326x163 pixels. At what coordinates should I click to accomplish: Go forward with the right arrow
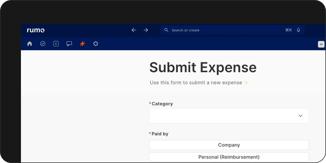pyautogui.click(x=146, y=30)
